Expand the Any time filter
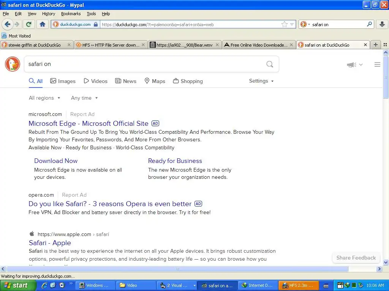Screen dimensions: 389x291 84,98
